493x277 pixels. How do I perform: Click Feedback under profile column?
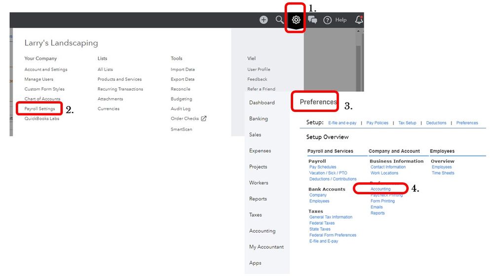(x=257, y=79)
